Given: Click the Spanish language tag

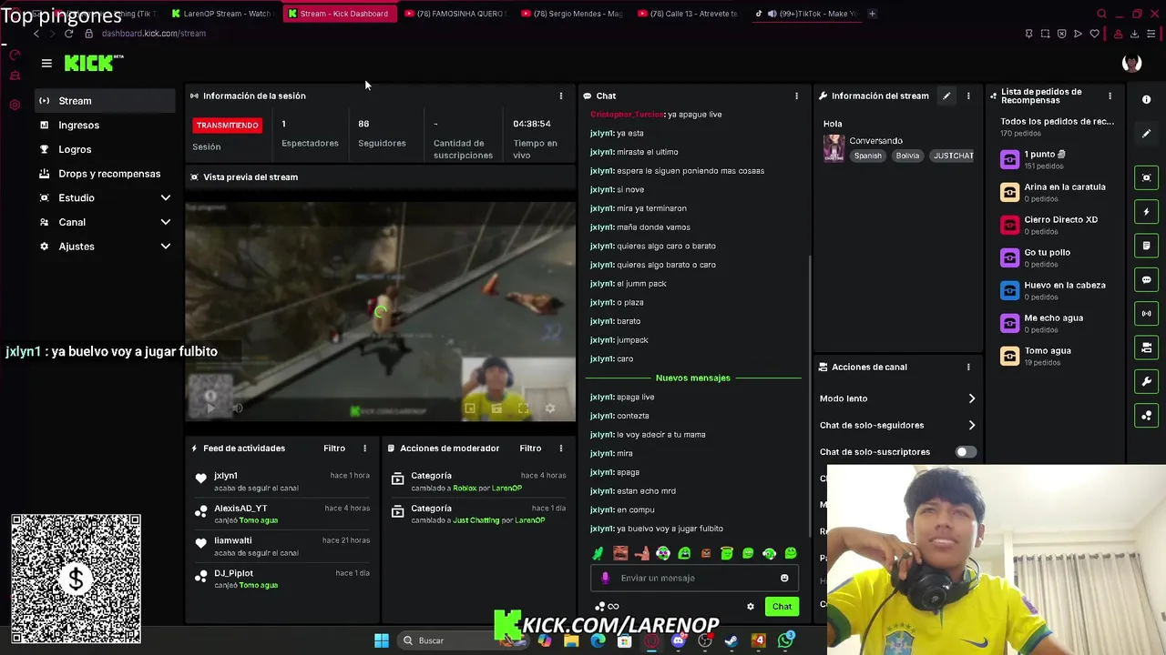Looking at the screenshot, I should tap(867, 156).
